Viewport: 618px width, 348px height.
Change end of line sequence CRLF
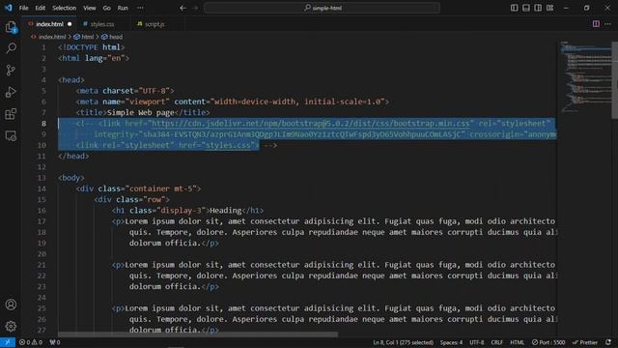tap(496, 342)
